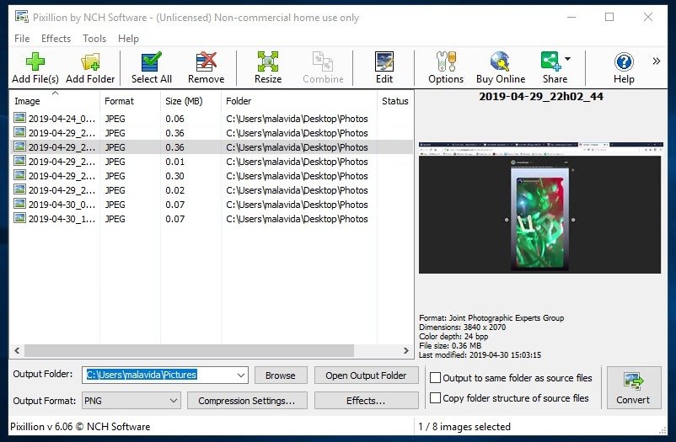
Task: Click the file list scroll left arrow
Action: [x=17, y=351]
